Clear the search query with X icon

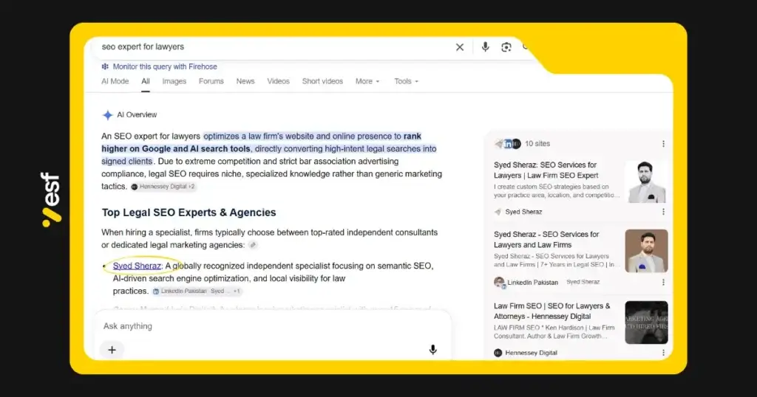(460, 46)
